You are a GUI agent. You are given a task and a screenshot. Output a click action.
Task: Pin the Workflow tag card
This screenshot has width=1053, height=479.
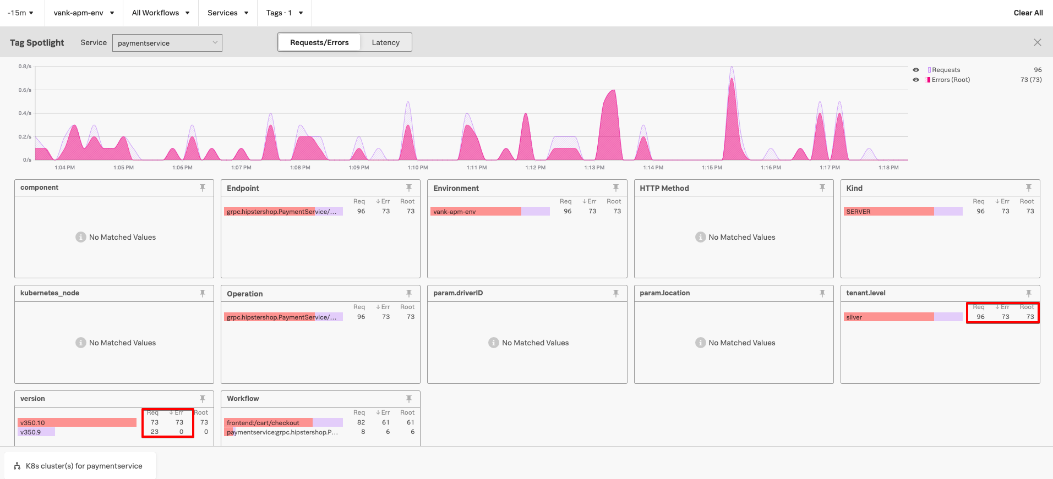(x=409, y=399)
